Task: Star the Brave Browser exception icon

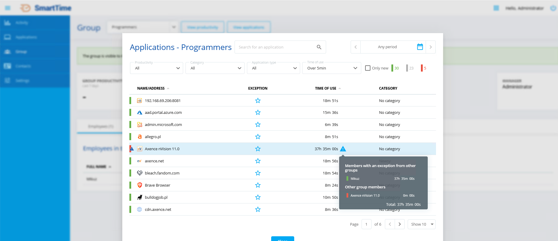Action: point(258,185)
